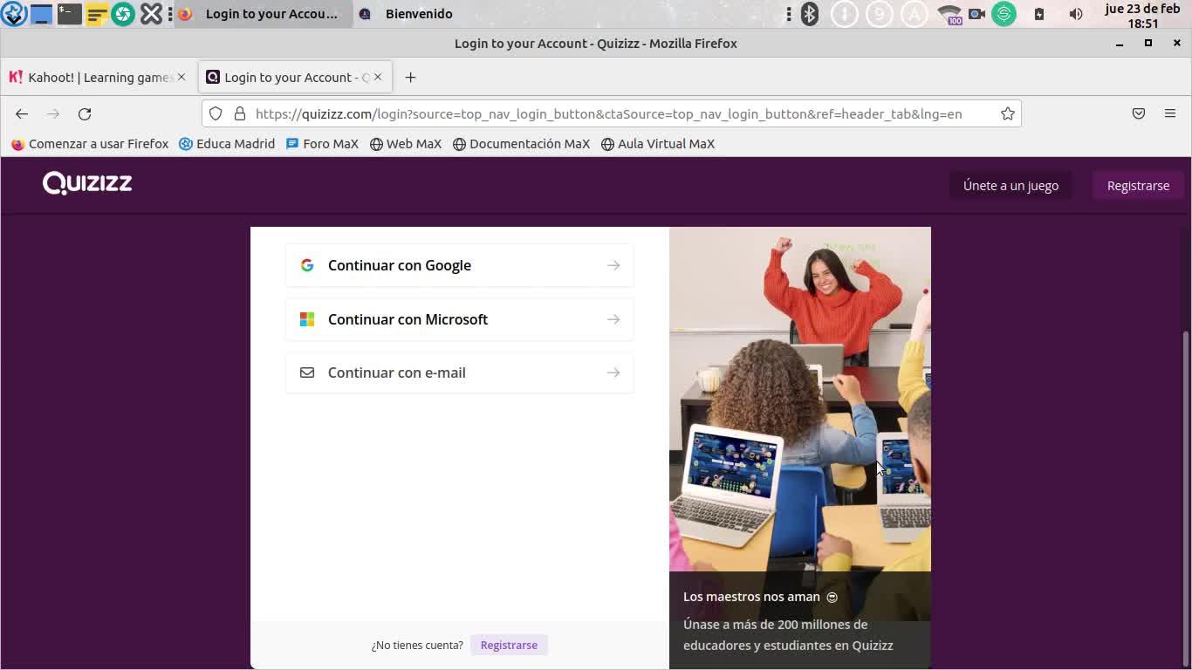1192x670 pixels.
Task: Close the Kahoot! browser tab
Action: (x=181, y=77)
